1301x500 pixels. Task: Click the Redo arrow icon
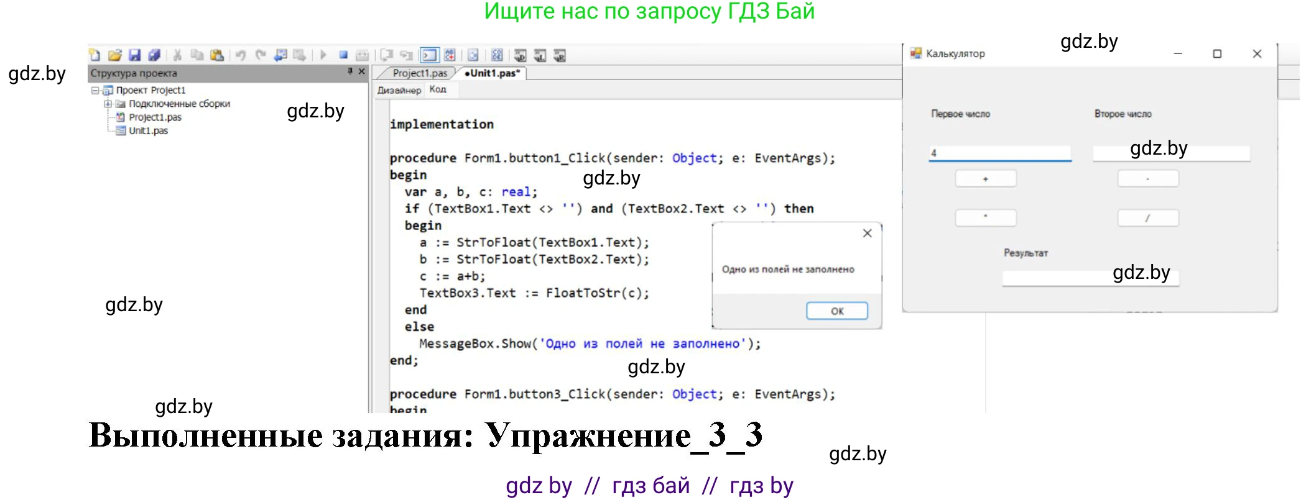point(261,55)
